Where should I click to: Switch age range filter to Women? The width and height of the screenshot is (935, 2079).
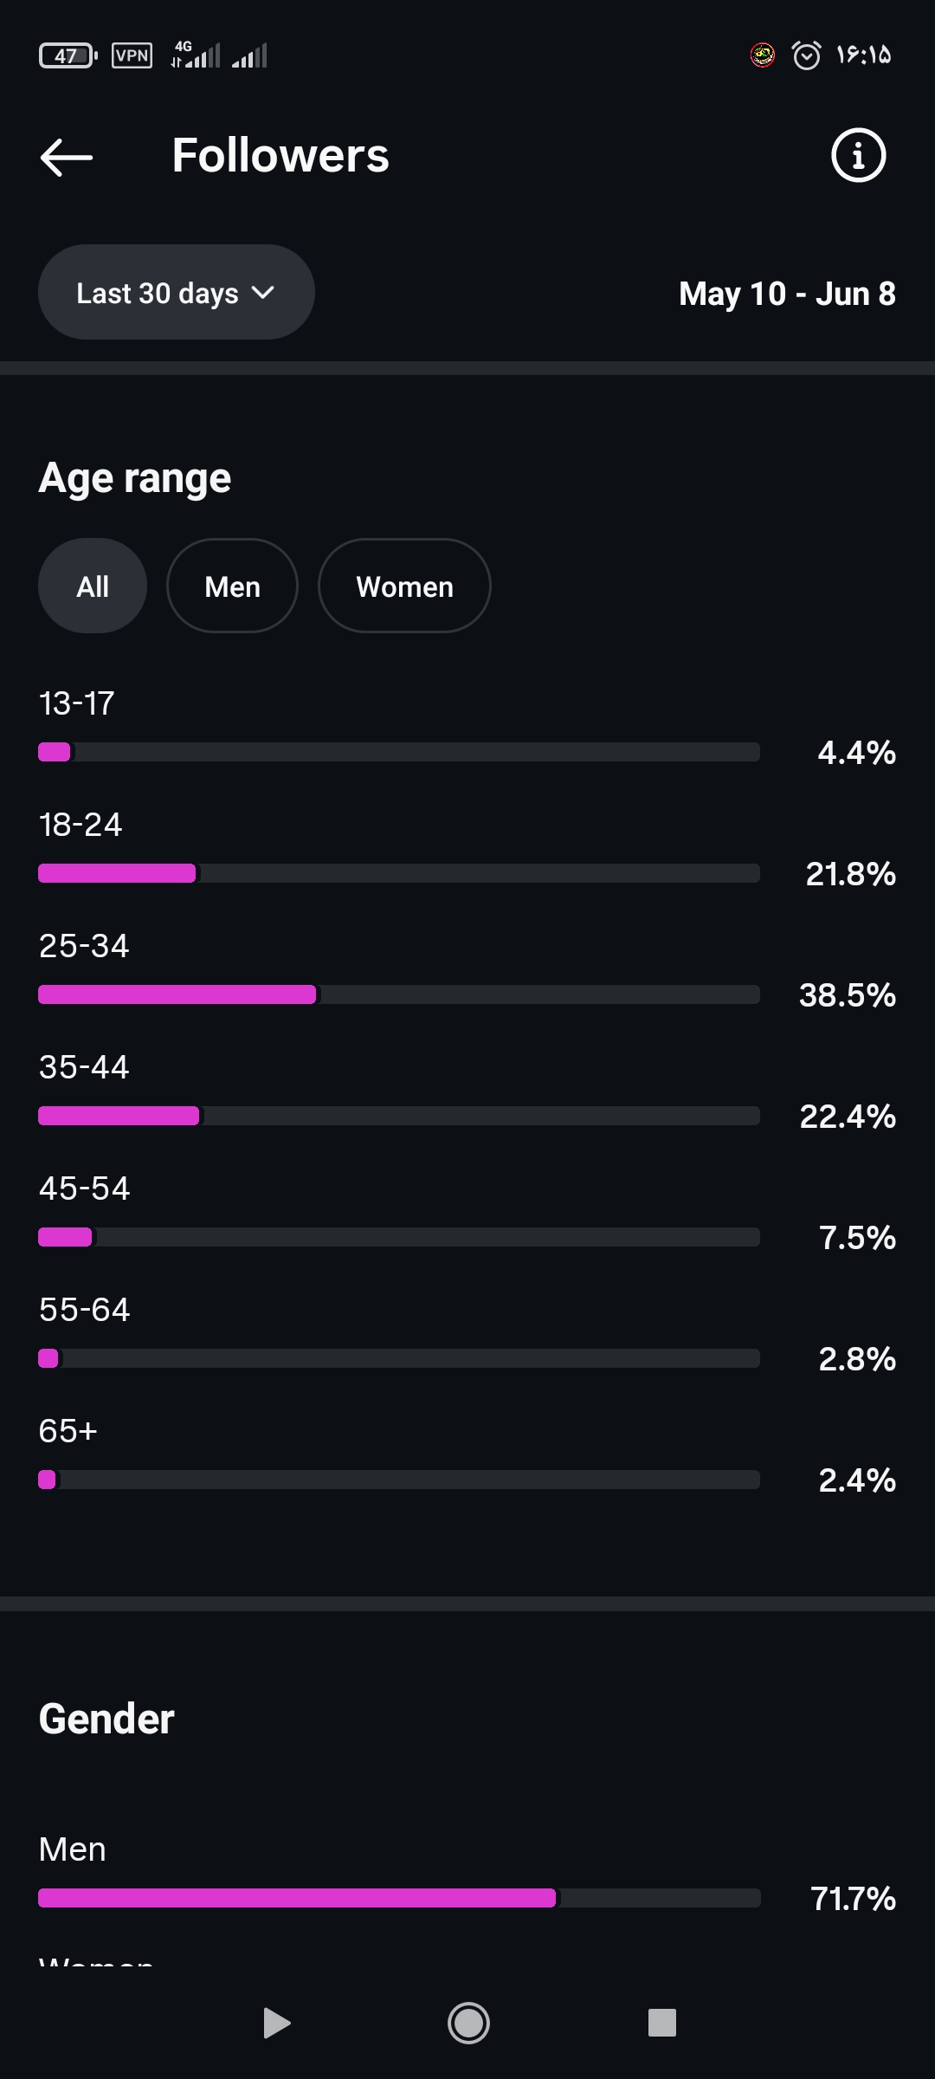404,586
